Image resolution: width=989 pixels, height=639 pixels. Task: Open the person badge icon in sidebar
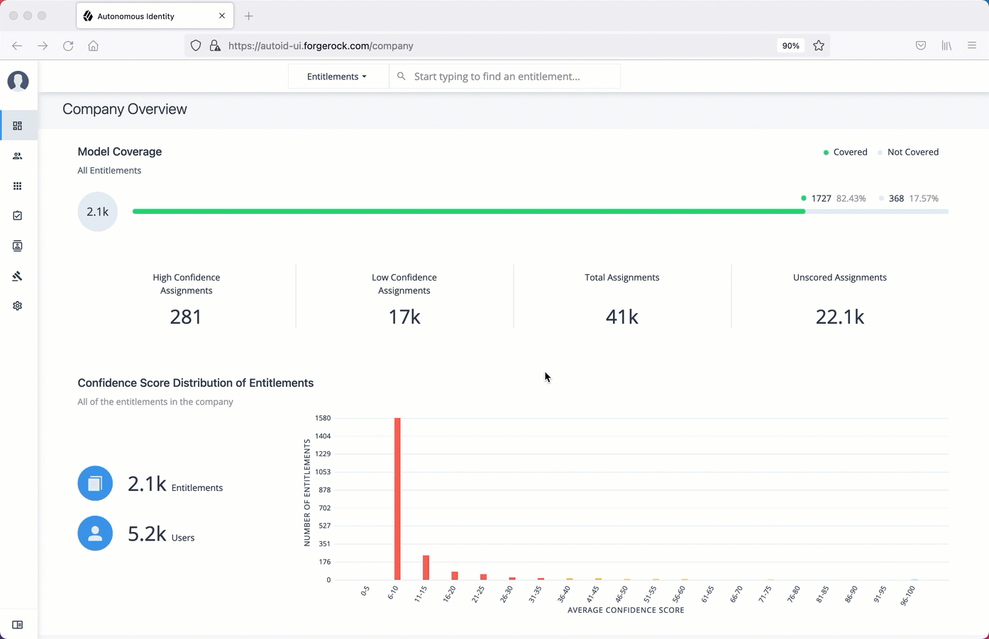[18, 246]
